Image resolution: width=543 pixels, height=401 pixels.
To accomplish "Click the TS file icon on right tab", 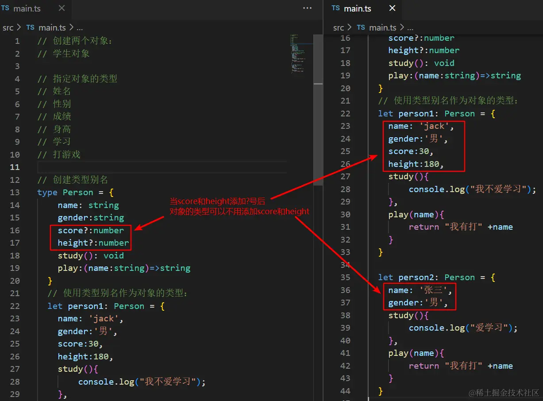I will [x=336, y=8].
